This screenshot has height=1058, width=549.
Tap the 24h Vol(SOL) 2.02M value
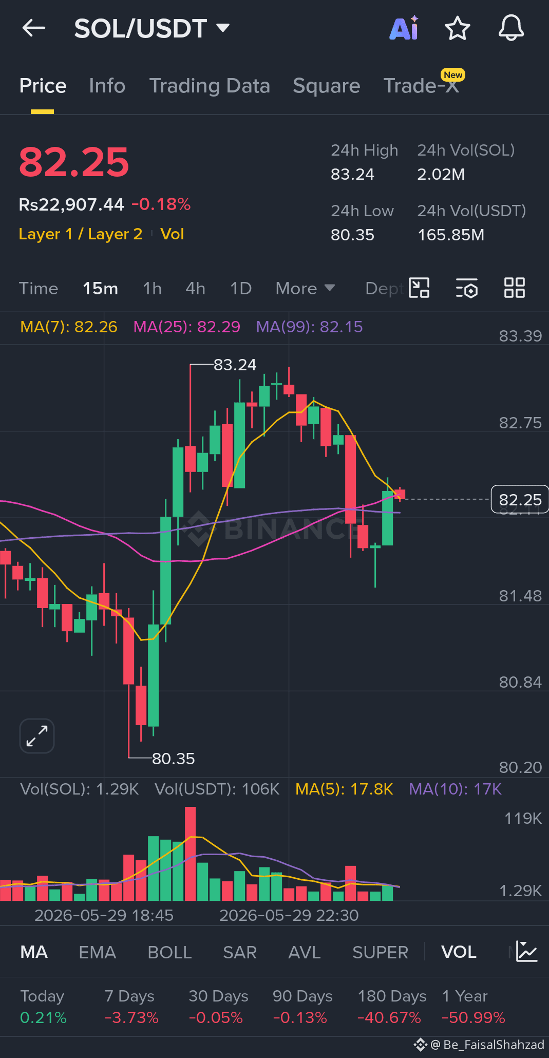pyautogui.click(x=441, y=175)
